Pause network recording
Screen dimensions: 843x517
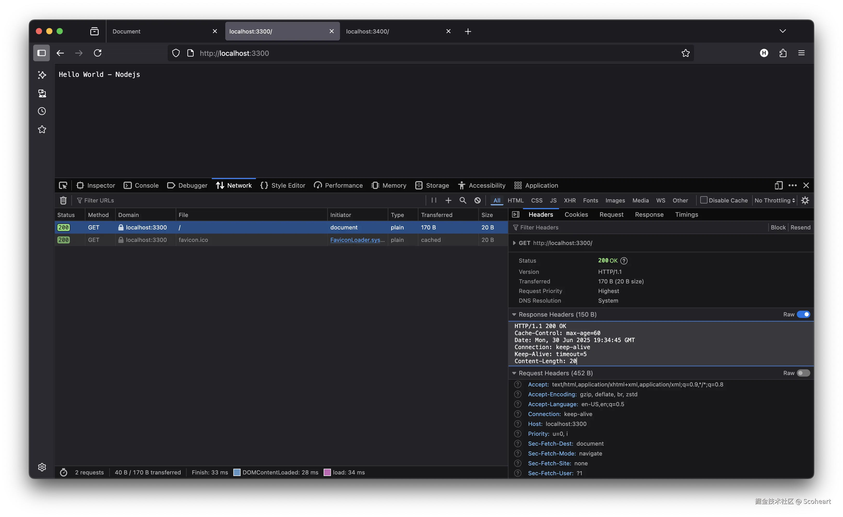click(434, 200)
